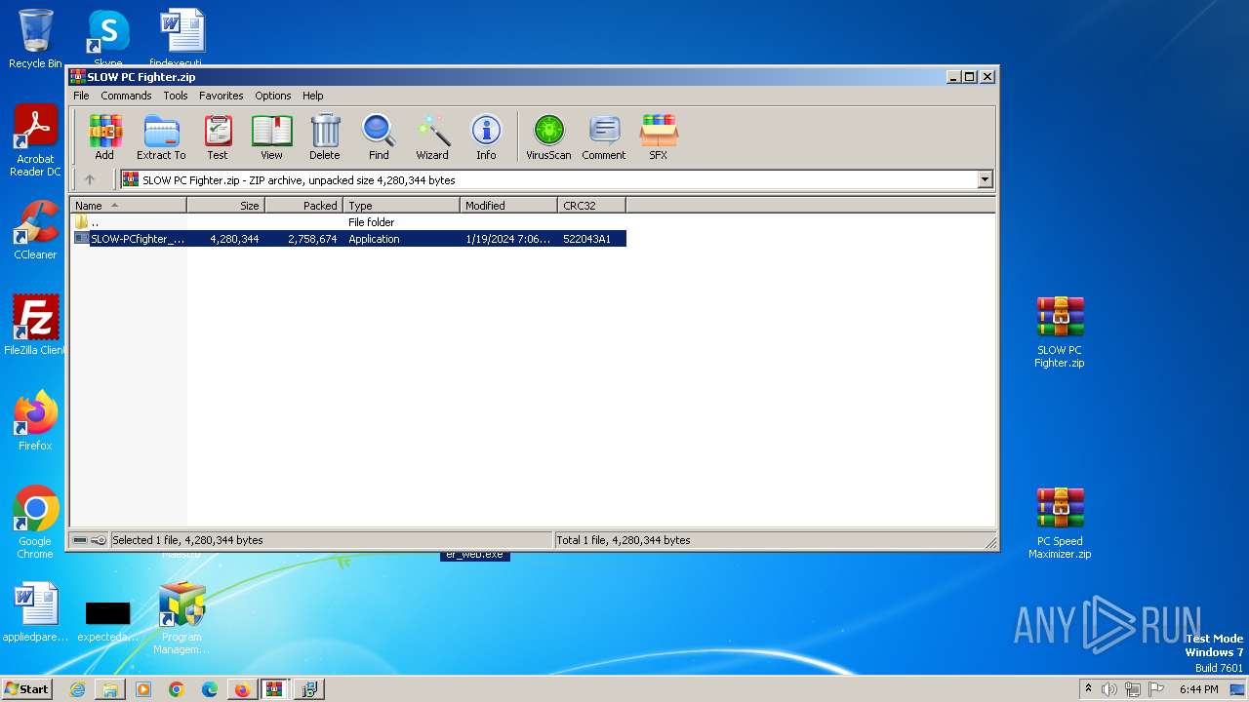Click the SFX toolbar icon
Screen dimensions: 1249x702
coord(659,136)
